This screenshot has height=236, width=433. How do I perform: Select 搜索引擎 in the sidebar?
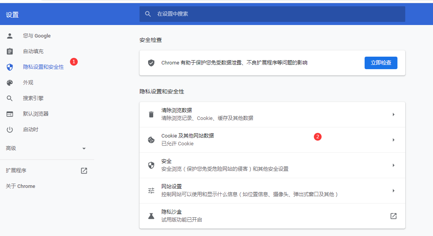[x=33, y=98]
